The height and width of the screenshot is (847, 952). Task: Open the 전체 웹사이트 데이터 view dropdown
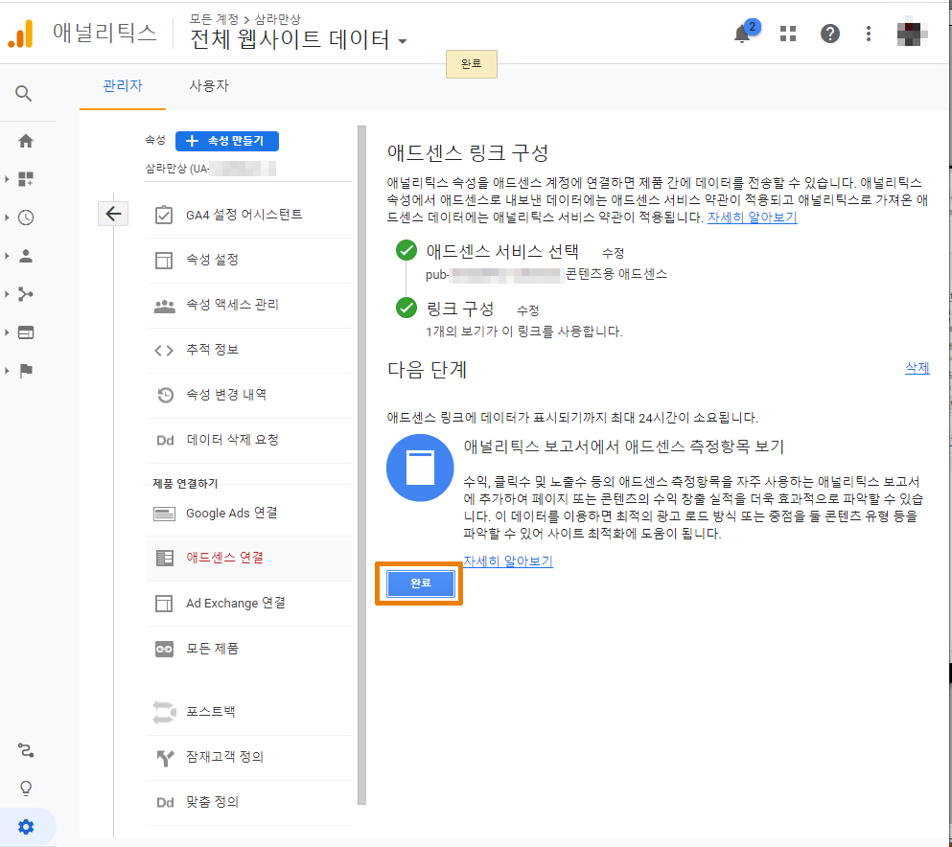point(298,40)
